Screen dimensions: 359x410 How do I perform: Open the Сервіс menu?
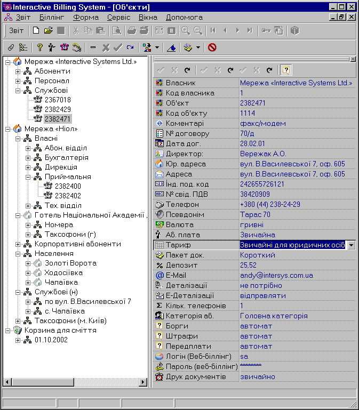pos(119,17)
